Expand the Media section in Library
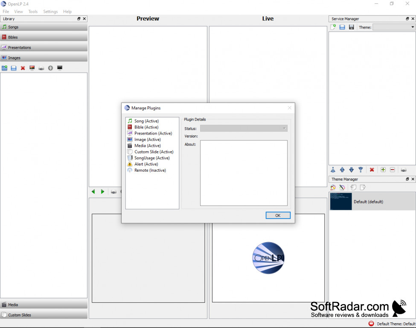416x328 pixels. click(44, 305)
